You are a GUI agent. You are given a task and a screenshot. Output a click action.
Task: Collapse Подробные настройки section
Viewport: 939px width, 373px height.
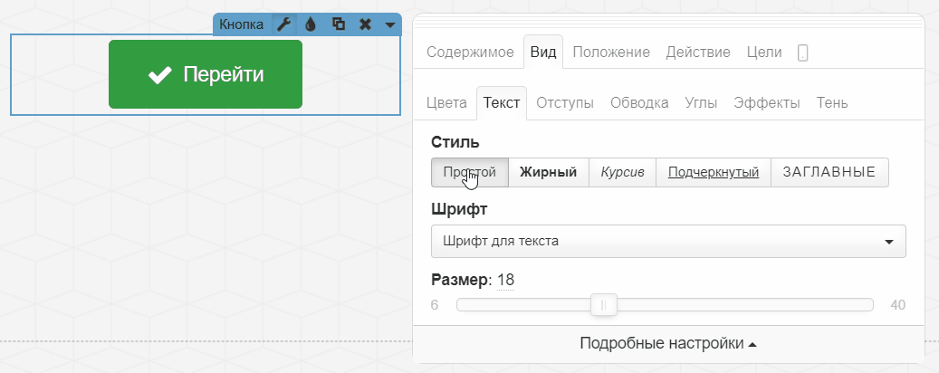tap(668, 344)
